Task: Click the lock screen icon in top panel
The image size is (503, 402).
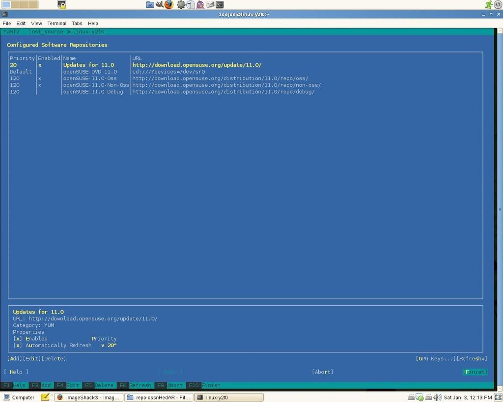Action: pyautogui.click(x=61, y=4)
